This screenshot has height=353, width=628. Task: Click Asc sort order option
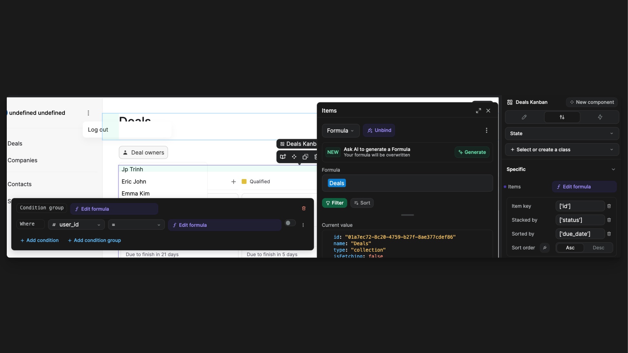click(x=570, y=247)
